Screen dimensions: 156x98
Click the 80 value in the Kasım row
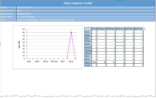[102, 62]
